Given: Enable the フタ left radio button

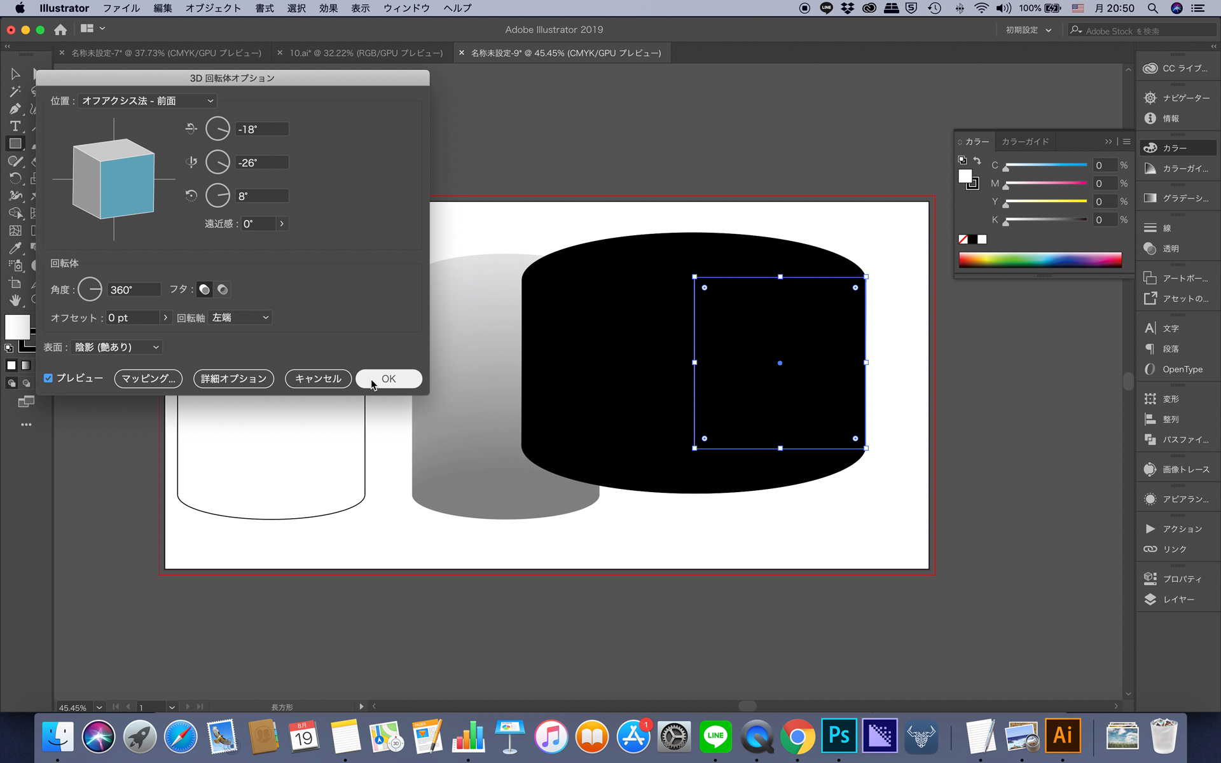Looking at the screenshot, I should [x=204, y=289].
